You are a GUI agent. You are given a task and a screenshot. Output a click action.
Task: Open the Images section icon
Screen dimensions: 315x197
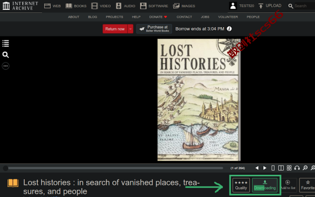click(176, 6)
